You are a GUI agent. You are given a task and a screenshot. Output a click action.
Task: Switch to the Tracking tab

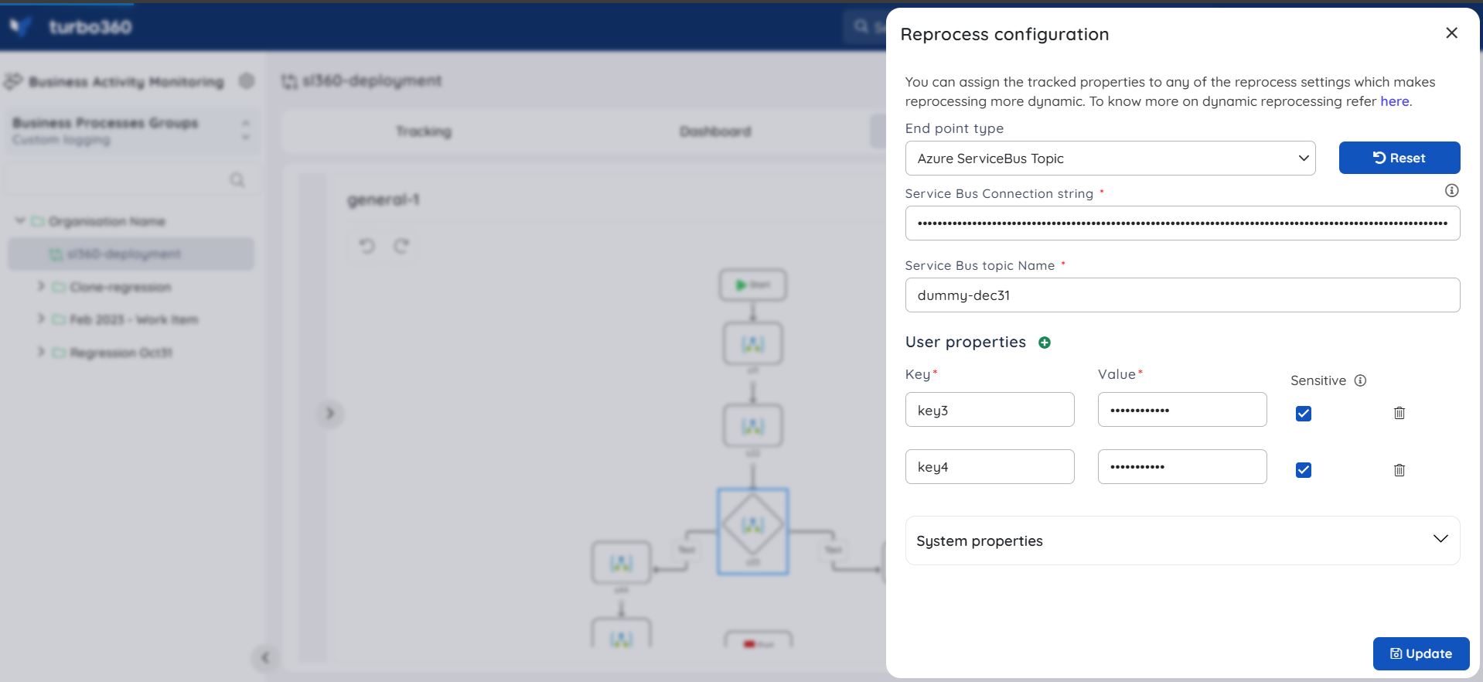424,131
